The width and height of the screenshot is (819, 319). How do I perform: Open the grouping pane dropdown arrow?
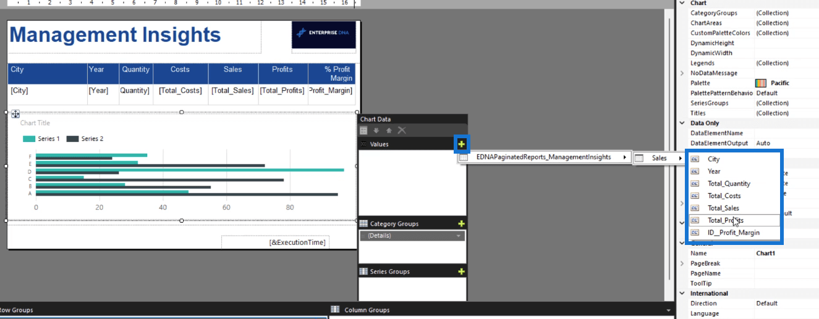pos(668,310)
